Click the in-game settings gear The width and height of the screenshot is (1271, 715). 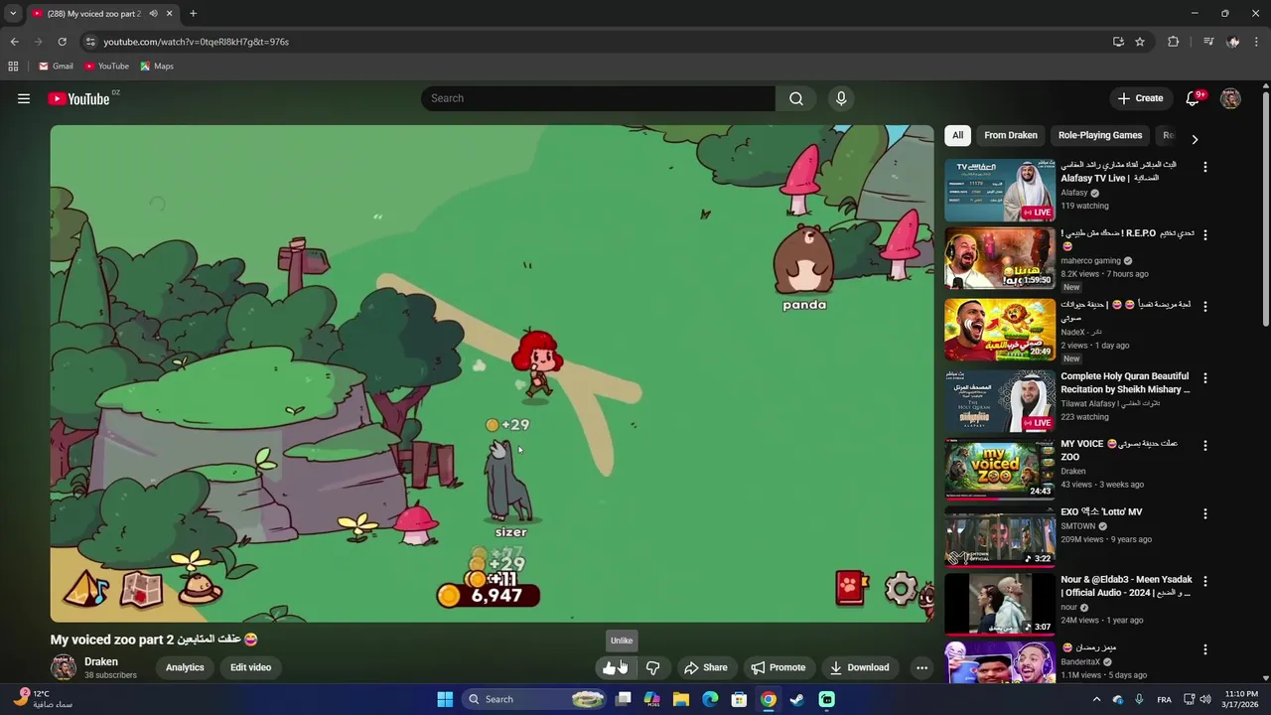pos(900,589)
